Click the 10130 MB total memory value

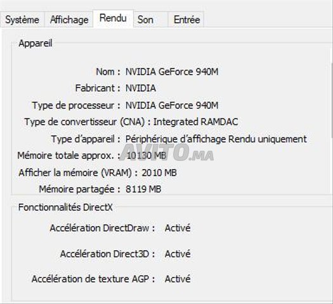click(147, 156)
